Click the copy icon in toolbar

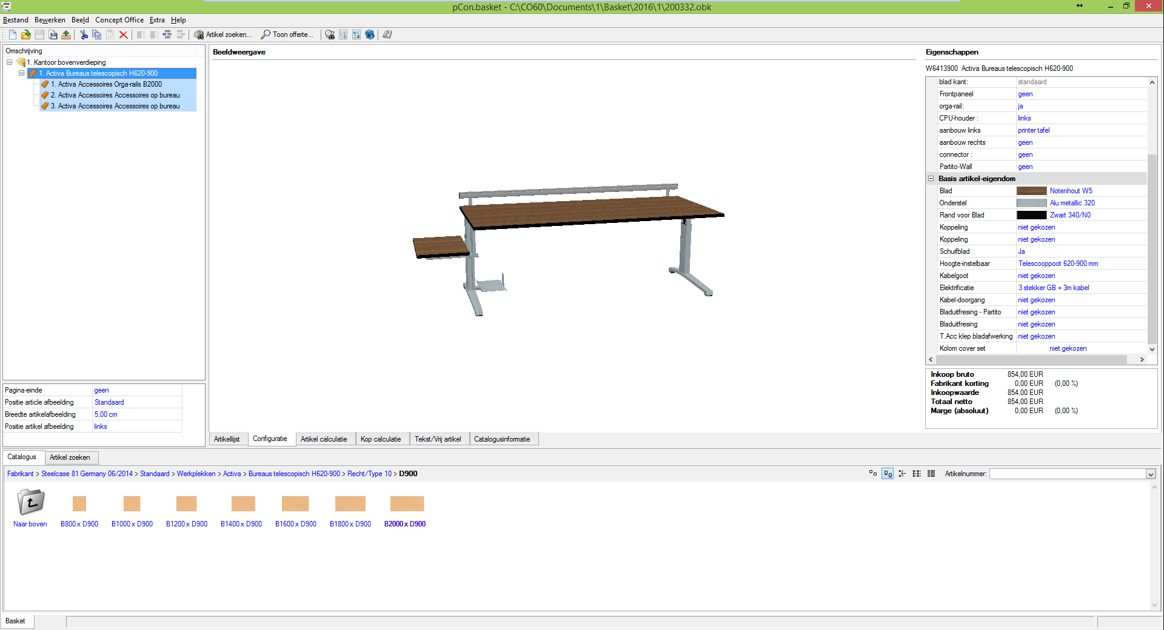(x=96, y=35)
